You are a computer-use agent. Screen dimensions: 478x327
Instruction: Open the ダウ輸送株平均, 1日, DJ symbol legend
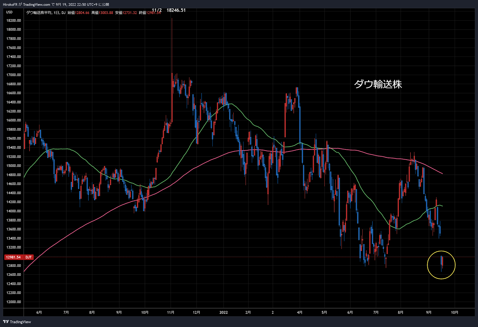tap(46, 13)
